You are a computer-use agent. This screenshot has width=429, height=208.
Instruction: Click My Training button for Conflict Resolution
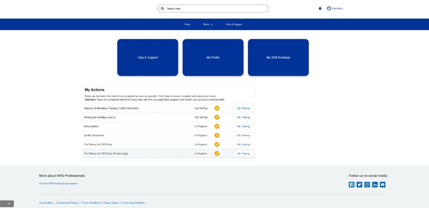tap(243, 135)
